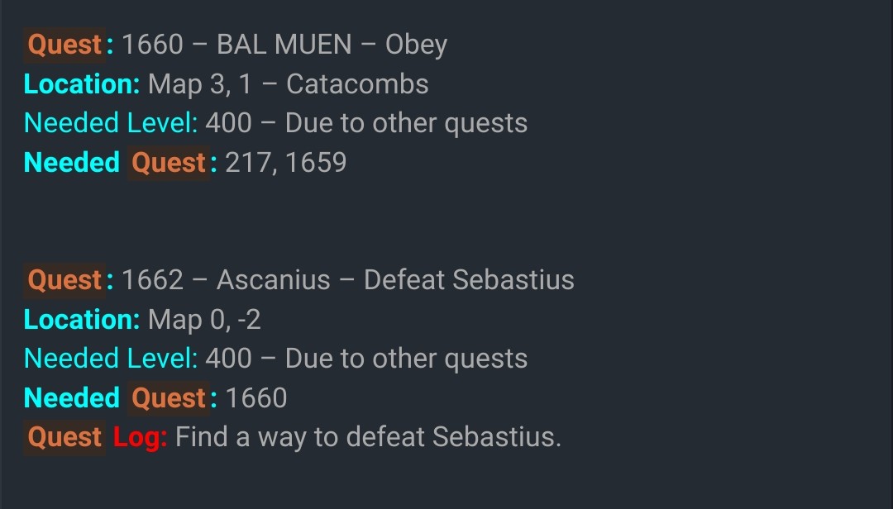Click the red Log label
The image size is (893, 509).
[x=140, y=437]
